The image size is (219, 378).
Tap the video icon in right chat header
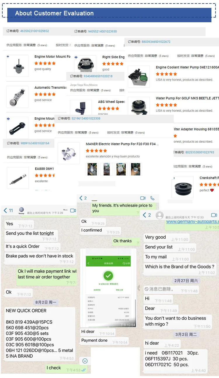pos(214,215)
